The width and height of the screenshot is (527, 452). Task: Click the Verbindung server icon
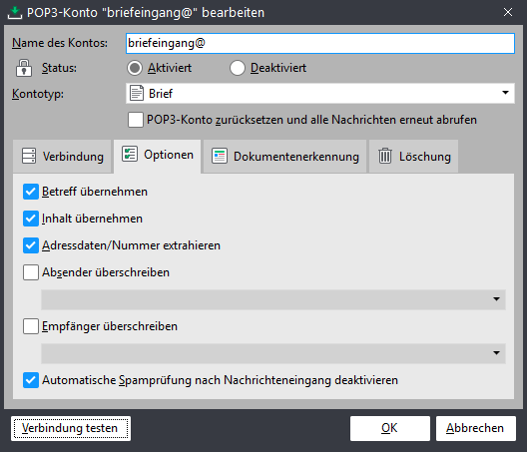(29, 157)
